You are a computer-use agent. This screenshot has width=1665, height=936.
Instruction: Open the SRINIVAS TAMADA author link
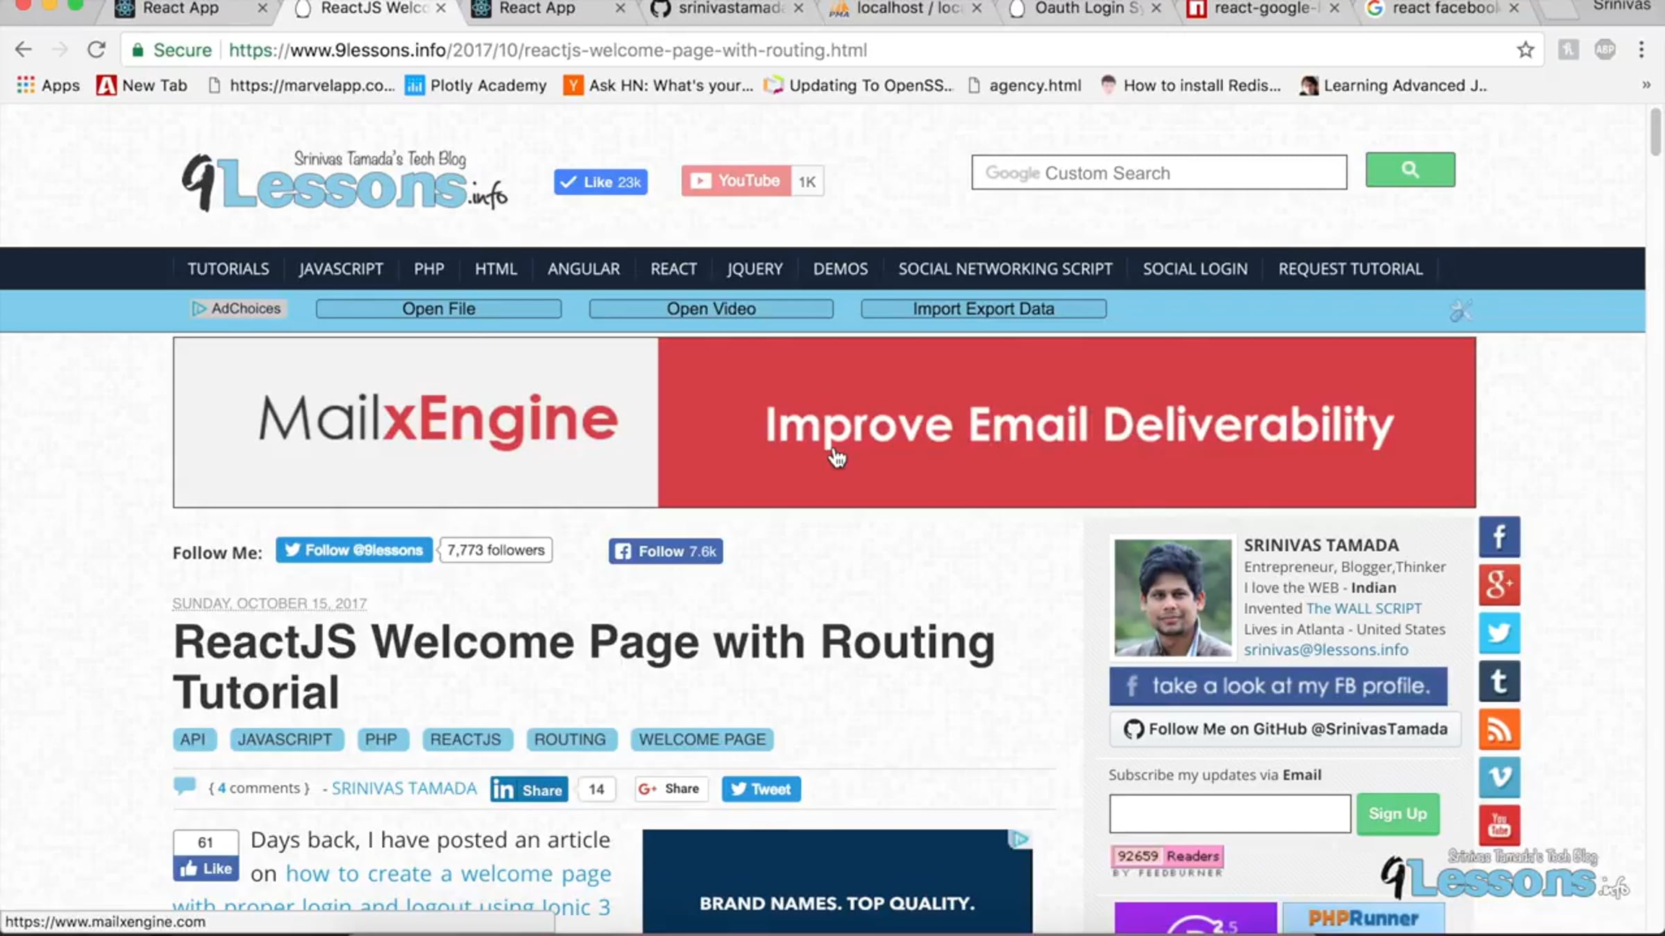point(404,789)
